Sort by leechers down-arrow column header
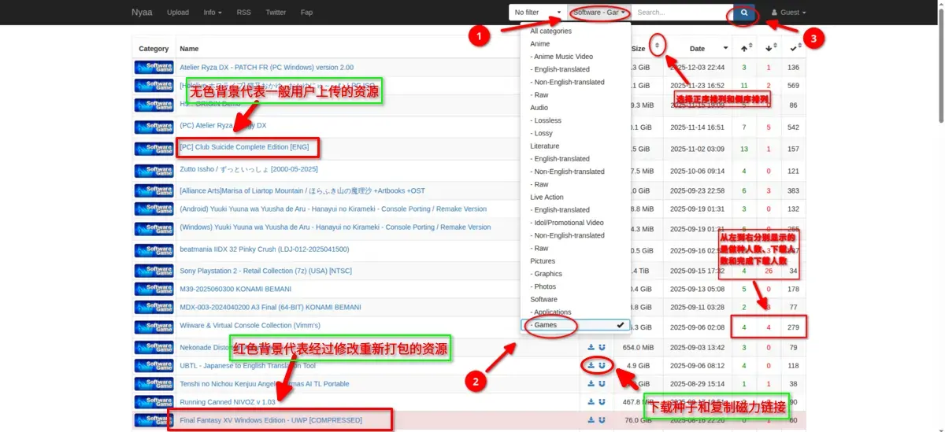 pyautogui.click(x=770, y=49)
